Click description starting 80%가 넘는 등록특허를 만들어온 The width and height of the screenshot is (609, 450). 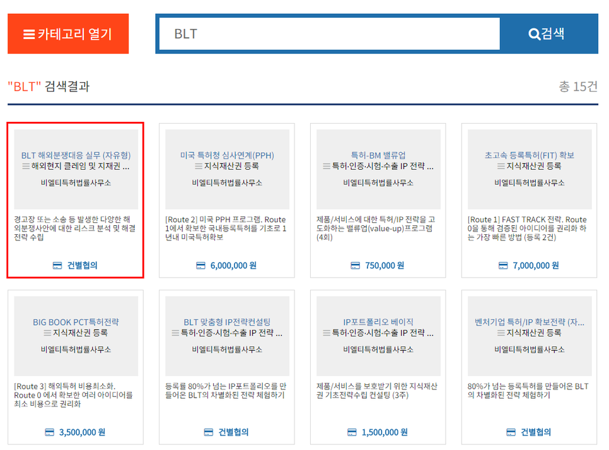528,391
